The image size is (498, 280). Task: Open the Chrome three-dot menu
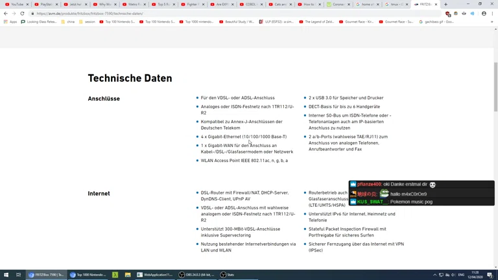492,14
